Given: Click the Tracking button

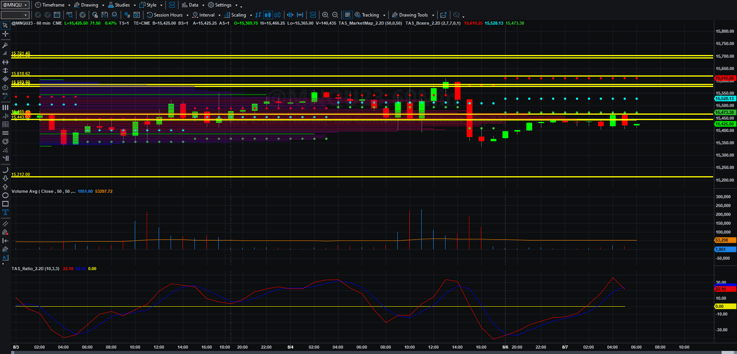Looking at the screenshot, I should (370, 15).
